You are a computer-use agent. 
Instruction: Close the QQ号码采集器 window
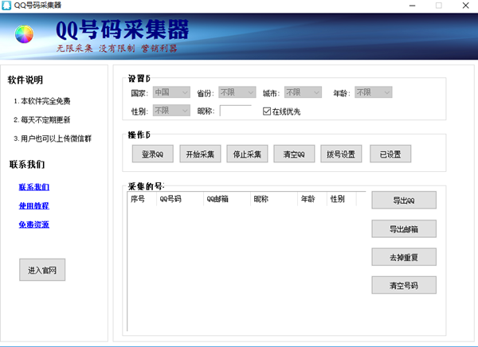click(x=465, y=6)
